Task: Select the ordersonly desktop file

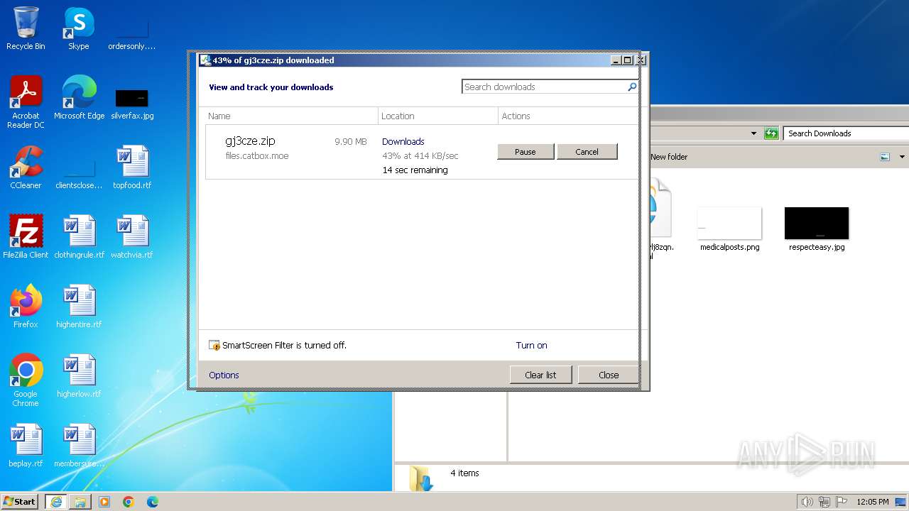Action: pos(132,34)
